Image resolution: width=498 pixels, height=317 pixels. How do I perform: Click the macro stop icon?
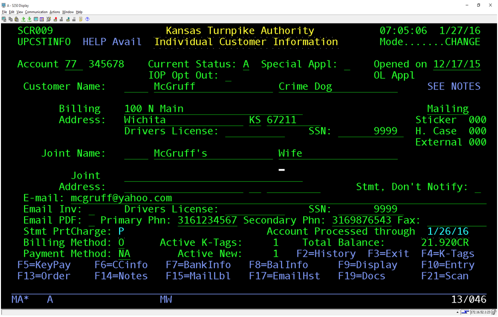click(x=61, y=19)
